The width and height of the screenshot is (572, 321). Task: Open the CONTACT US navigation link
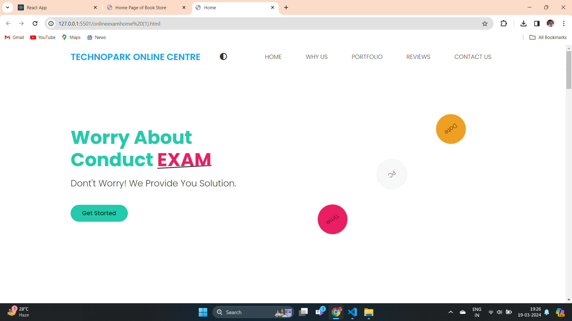472,57
